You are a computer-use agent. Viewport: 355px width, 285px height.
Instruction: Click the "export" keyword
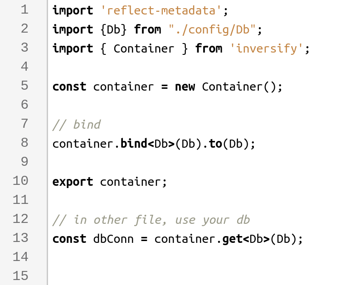click(x=73, y=182)
